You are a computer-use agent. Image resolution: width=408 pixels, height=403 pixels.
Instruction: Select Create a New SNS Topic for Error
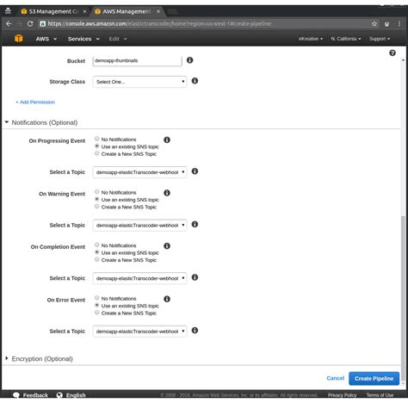click(x=97, y=313)
